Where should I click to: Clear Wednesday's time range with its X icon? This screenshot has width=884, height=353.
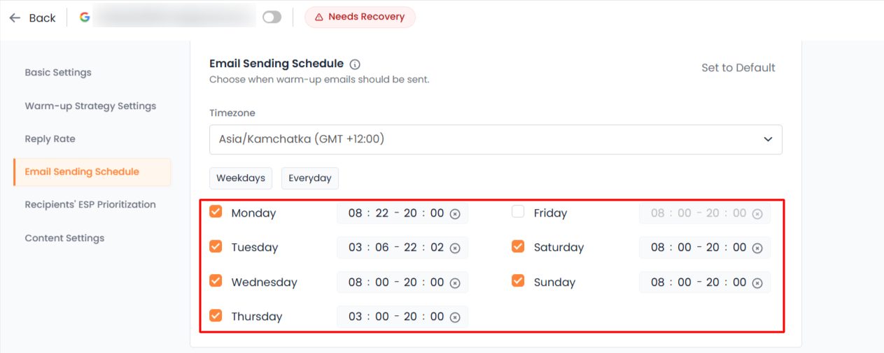coord(455,283)
